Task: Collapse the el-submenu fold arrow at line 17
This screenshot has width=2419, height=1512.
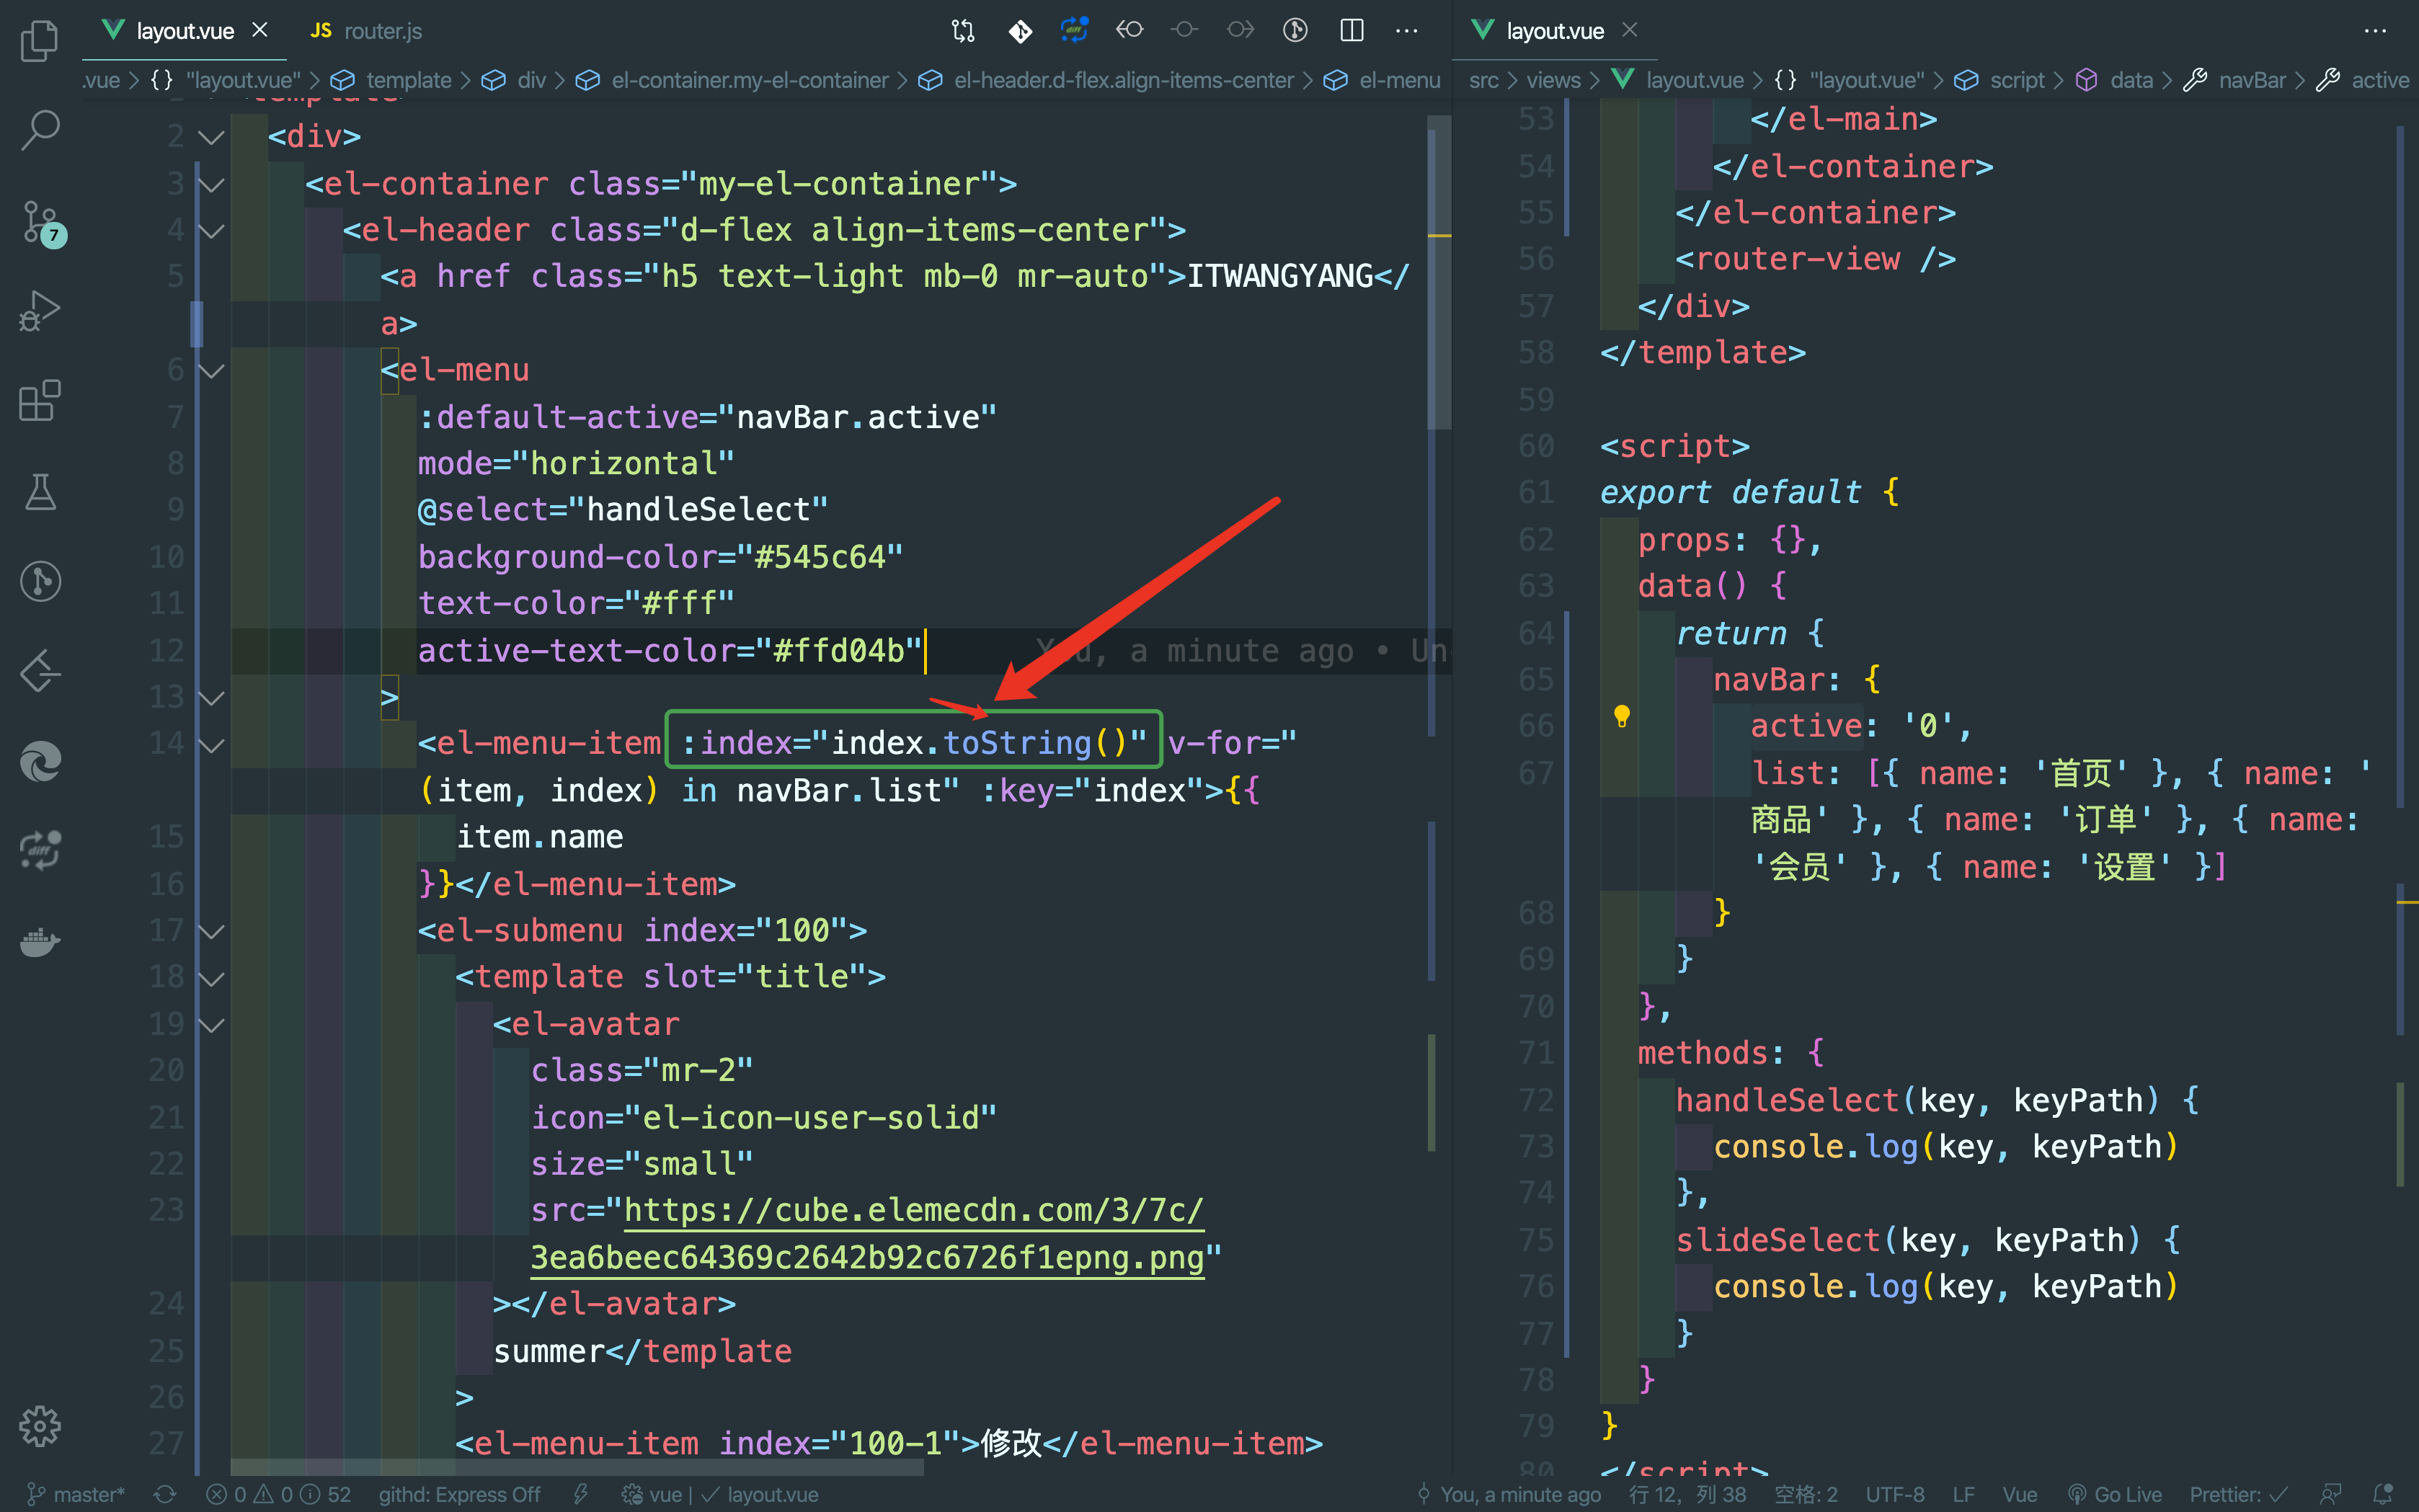Action: pyautogui.click(x=211, y=931)
